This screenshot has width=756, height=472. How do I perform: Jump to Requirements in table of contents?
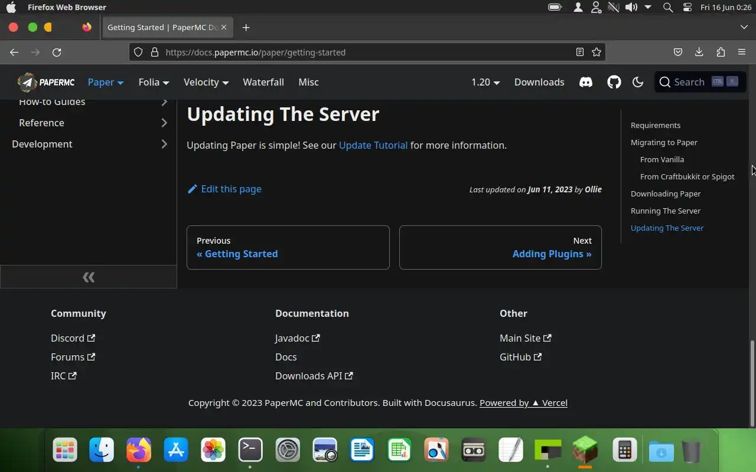tap(656, 125)
